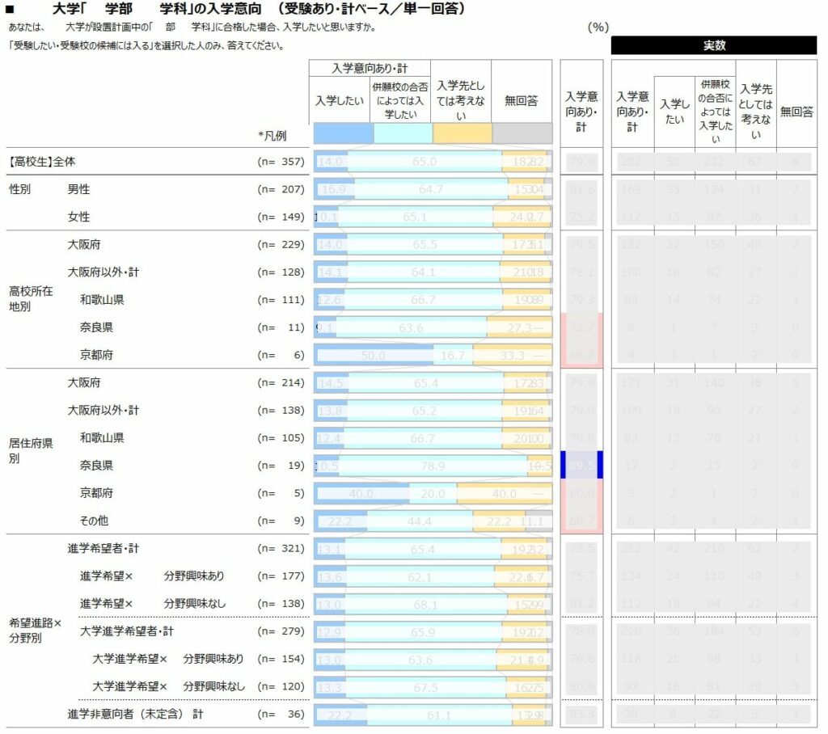Click the 居住府県別 category label

[x=31, y=450]
